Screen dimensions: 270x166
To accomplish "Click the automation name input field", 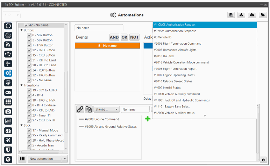I will [99, 28].
